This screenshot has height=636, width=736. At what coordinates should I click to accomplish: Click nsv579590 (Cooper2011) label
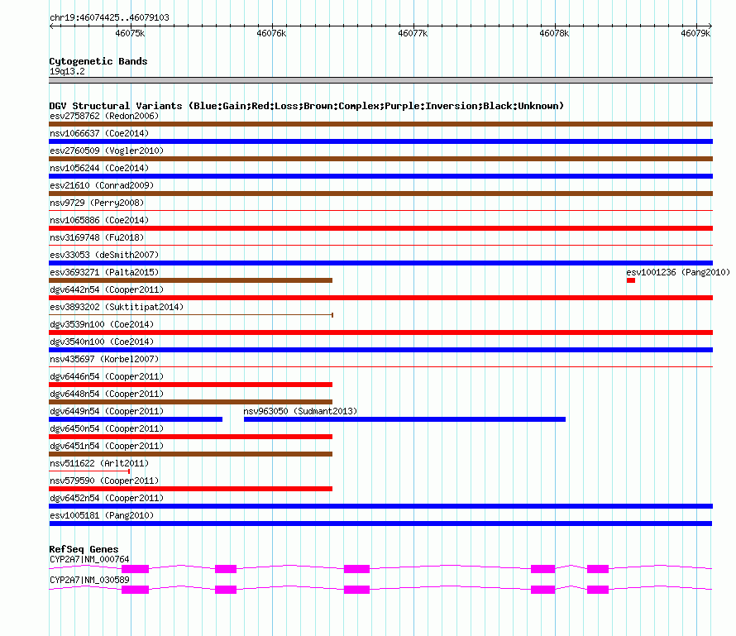click(104, 481)
